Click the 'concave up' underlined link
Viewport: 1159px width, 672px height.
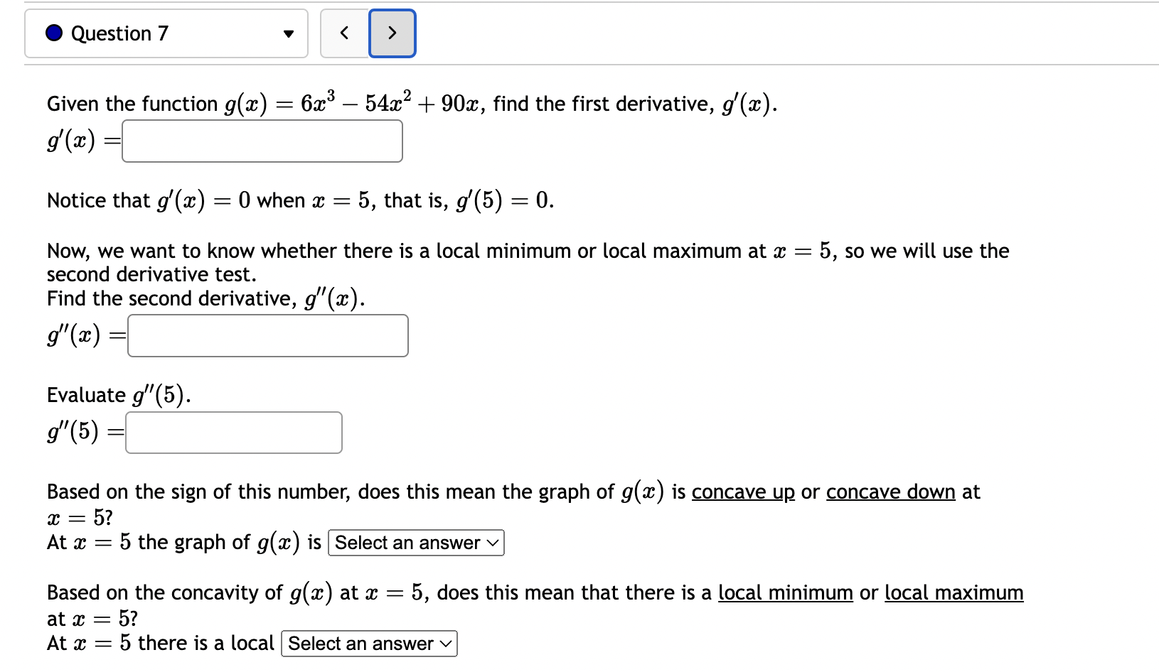coord(742,492)
